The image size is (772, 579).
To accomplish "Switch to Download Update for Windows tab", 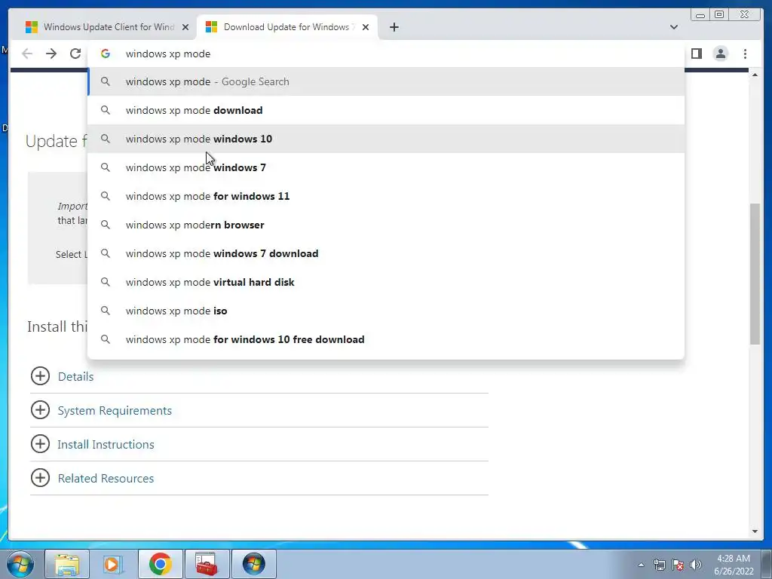I will [287, 27].
